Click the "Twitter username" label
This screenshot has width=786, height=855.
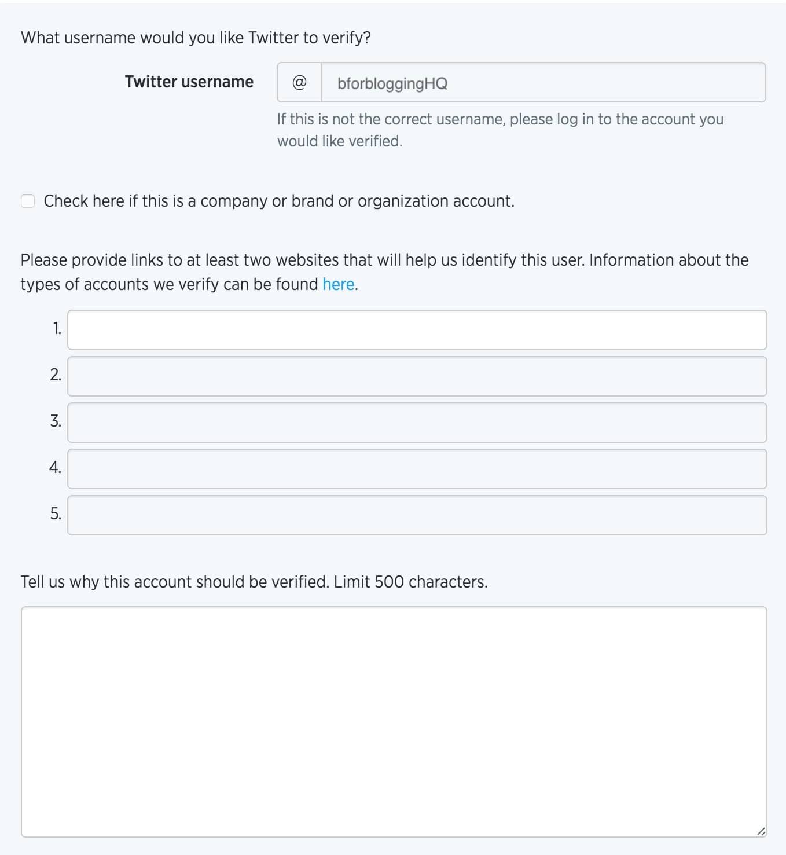pos(189,82)
